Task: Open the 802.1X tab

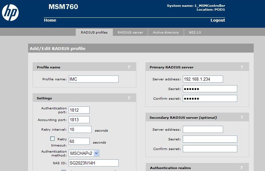Action: point(195,32)
